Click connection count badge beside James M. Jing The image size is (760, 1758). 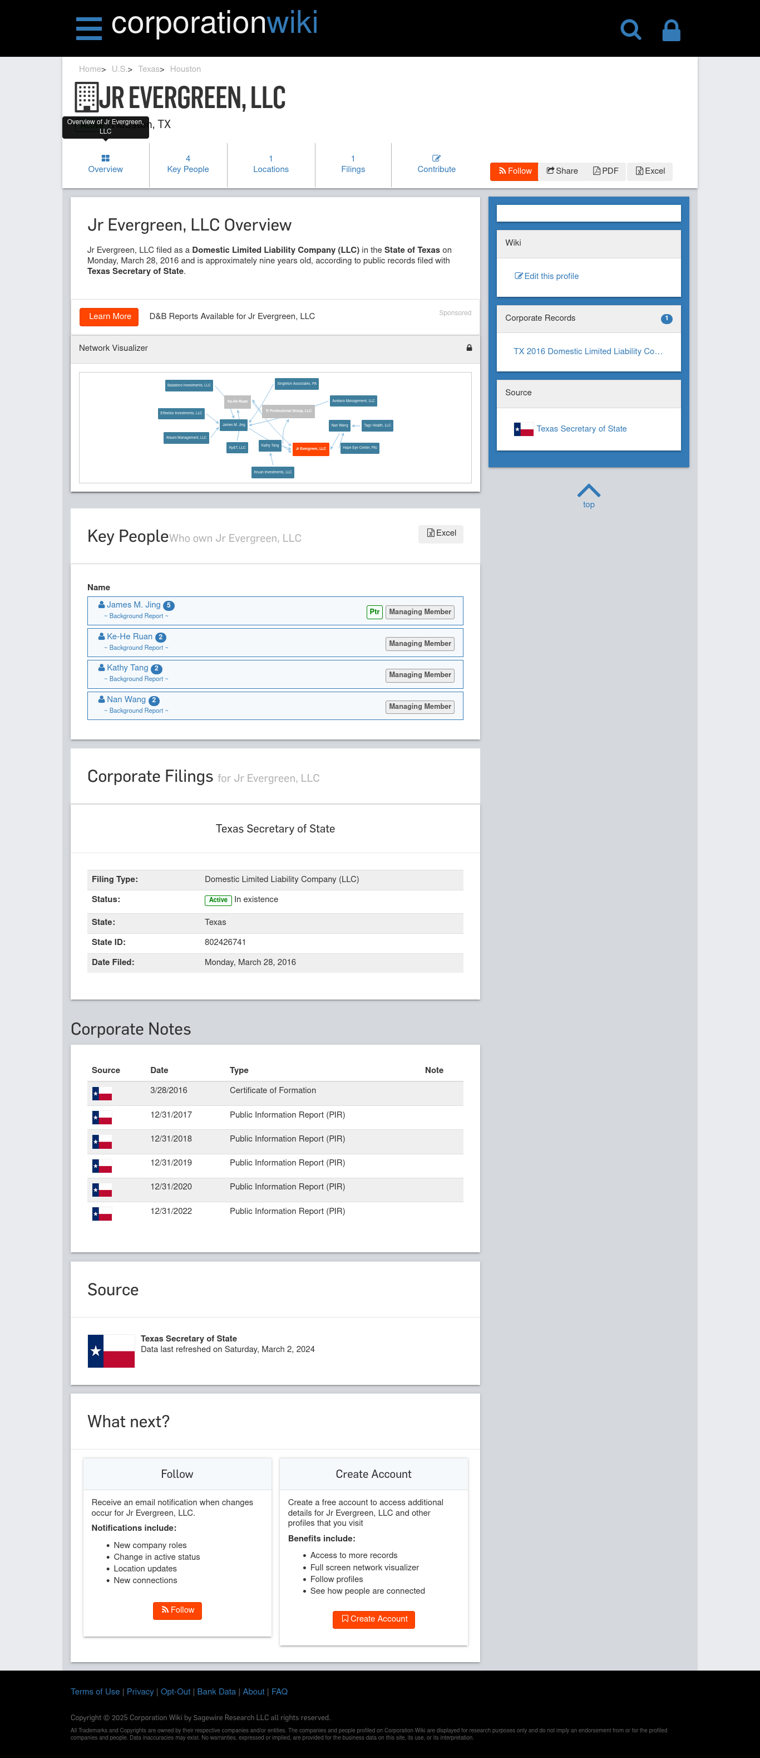pos(169,605)
